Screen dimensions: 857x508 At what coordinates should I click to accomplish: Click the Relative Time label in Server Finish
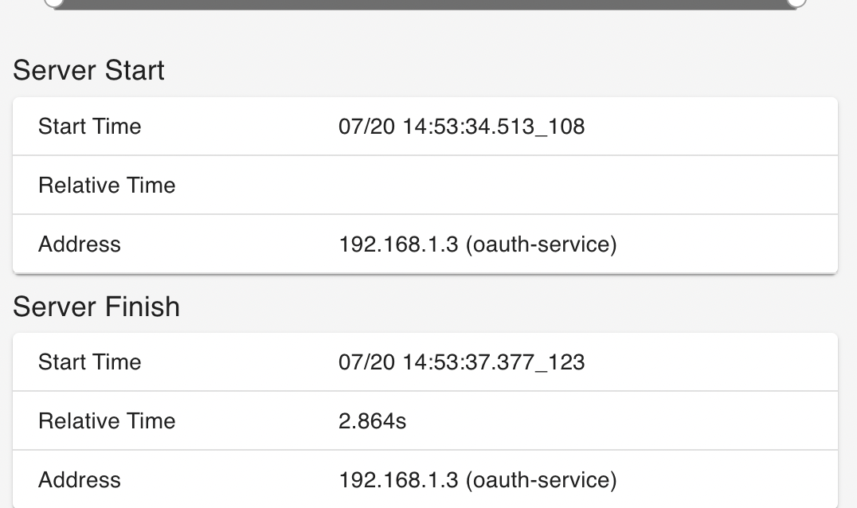pyautogui.click(x=107, y=420)
